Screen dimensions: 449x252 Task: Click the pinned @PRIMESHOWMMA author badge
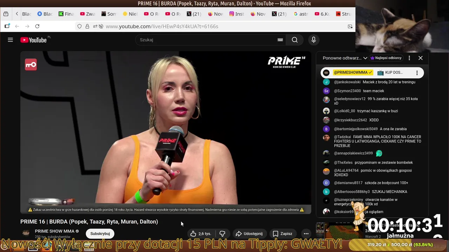pyautogui.click(x=353, y=72)
